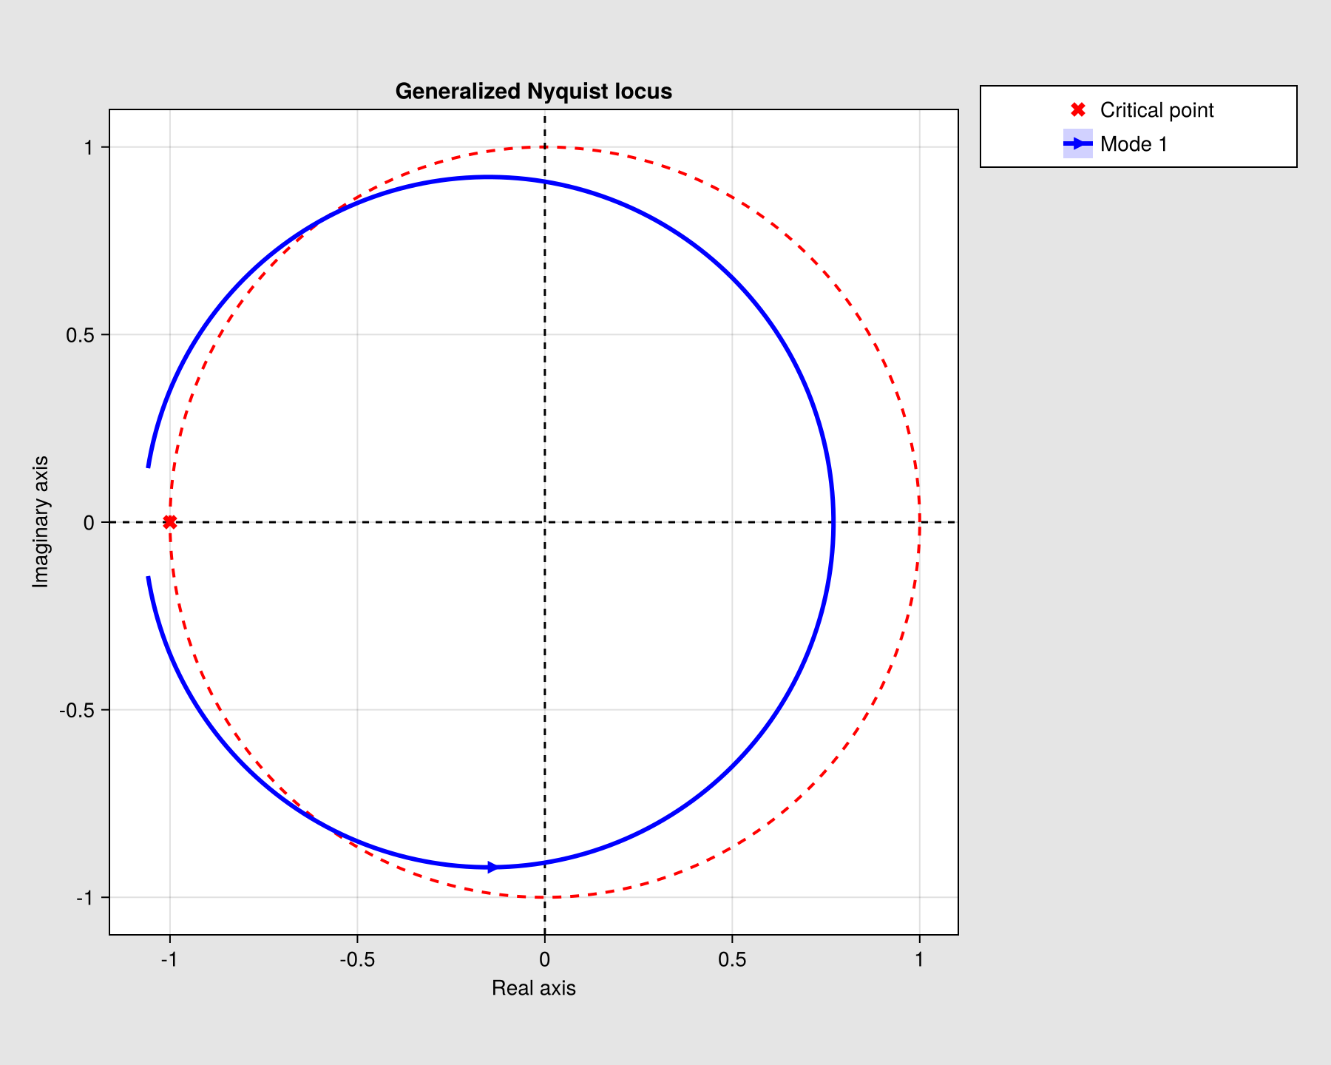Click the y-axis tick label -1

pos(86,898)
